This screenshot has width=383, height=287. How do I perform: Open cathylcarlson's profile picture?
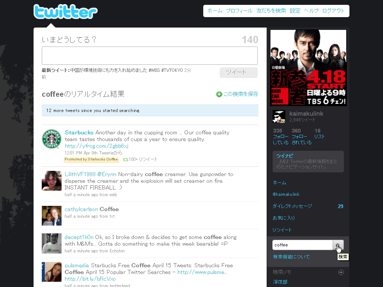(51, 216)
